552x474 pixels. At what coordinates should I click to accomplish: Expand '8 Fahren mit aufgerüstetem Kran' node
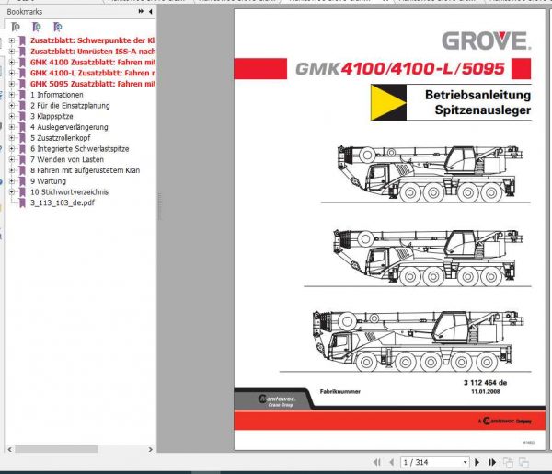coord(12,170)
